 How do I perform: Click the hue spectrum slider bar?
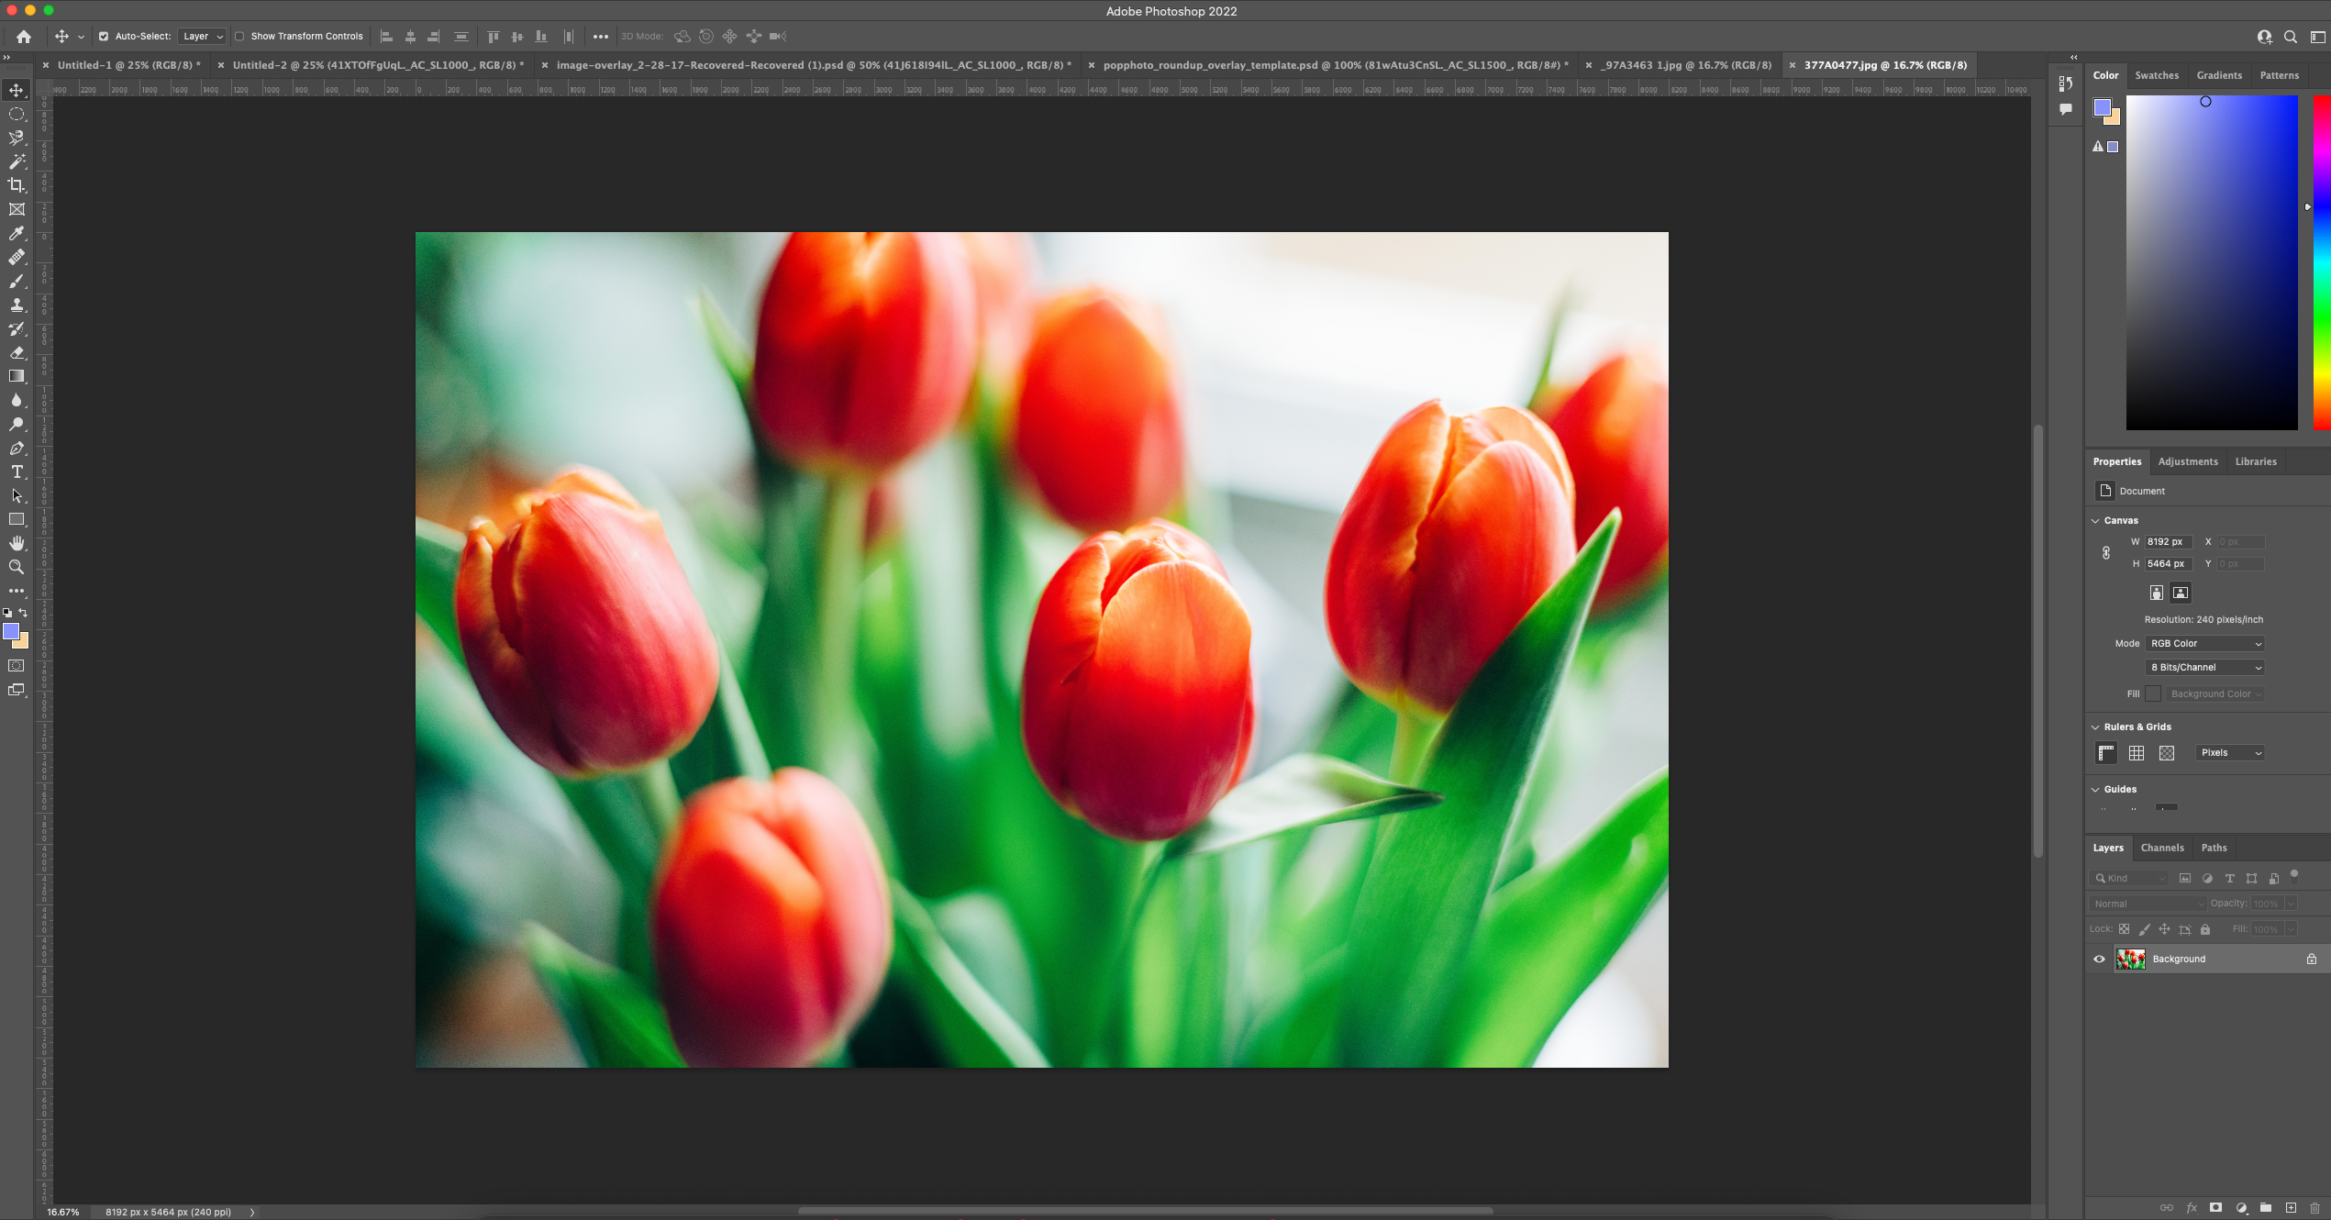2322,262
